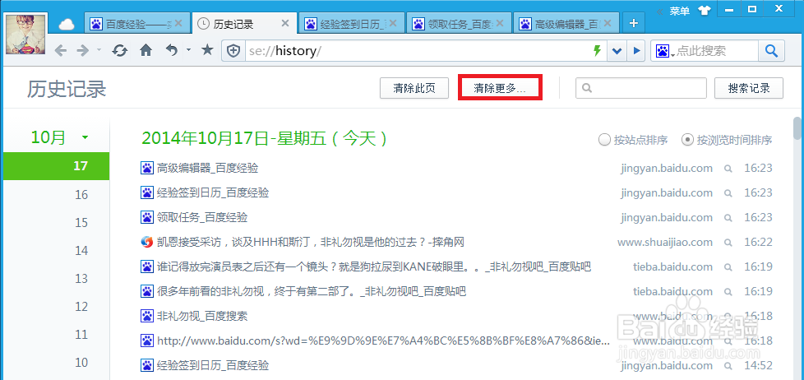Viewport: 804px width, 380px height.
Task: Open the 高级编辑器_百度经验 history entry
Action: coord(208,169)
